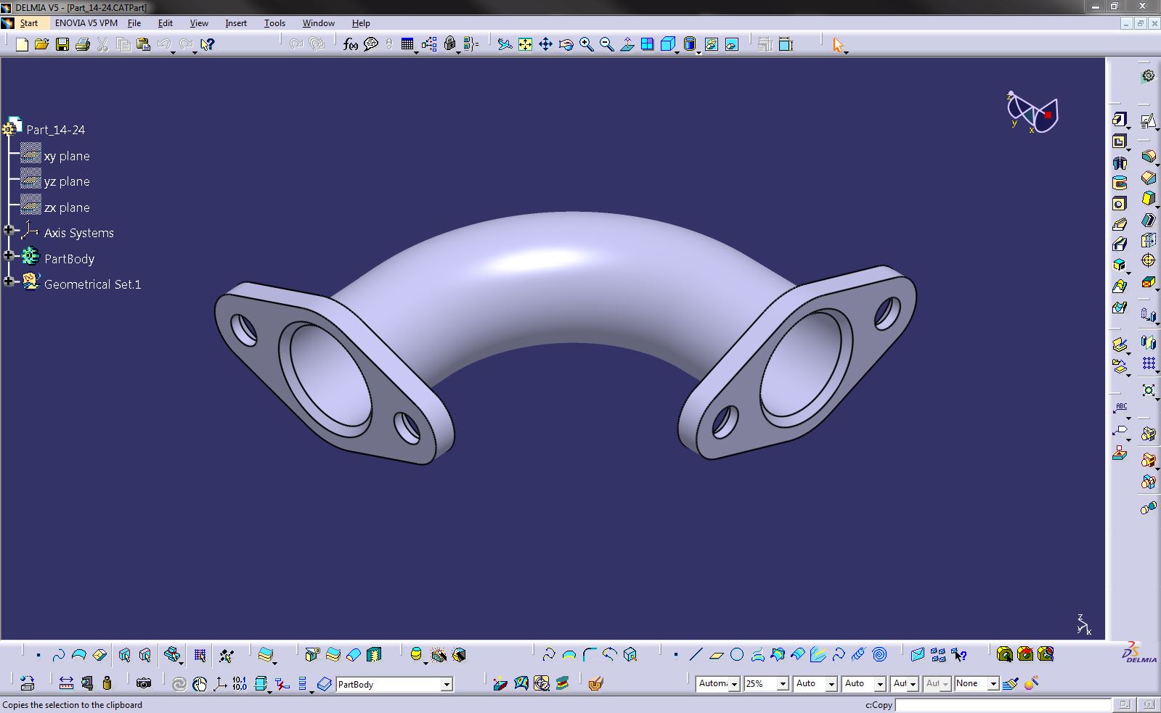Click the What's This help icon
The image size is (1161, 713).
(208, 45)
